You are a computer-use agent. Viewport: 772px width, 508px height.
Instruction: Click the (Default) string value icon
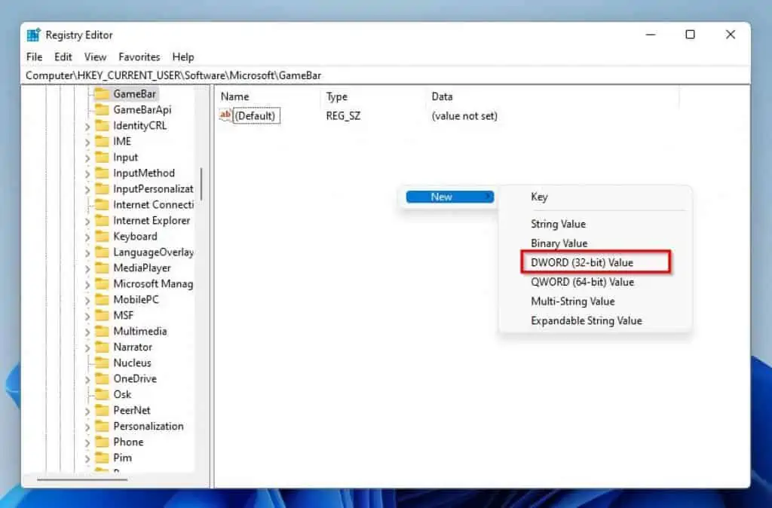tap(225, 116)
